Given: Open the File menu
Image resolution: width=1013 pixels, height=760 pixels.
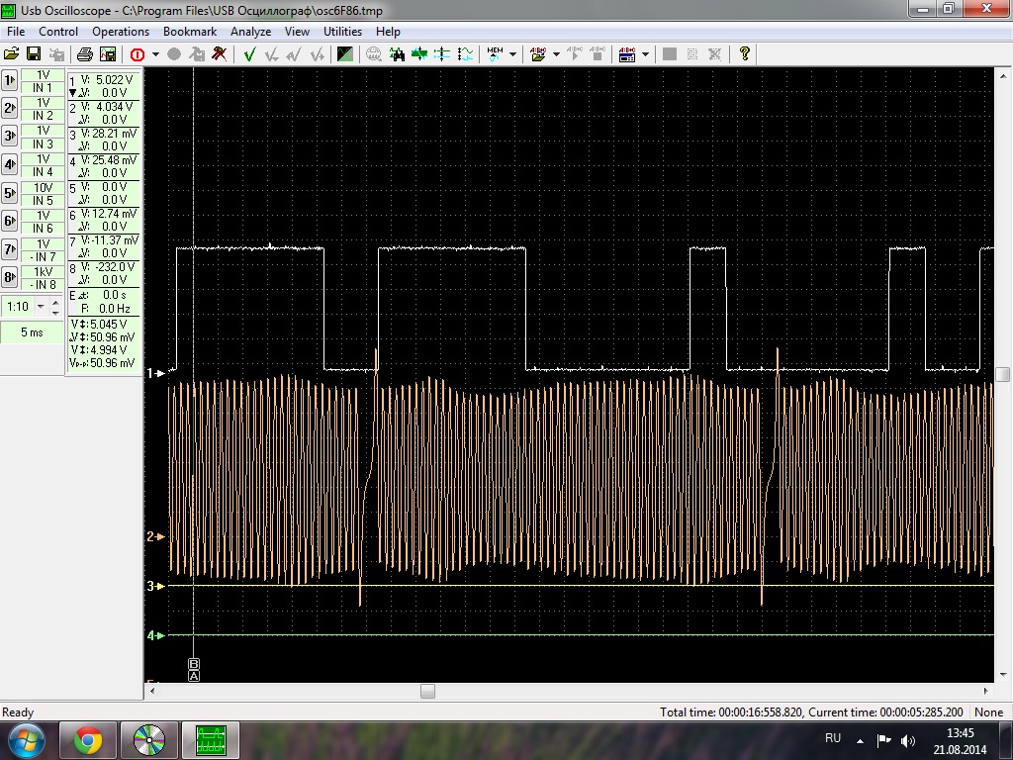Looking at the screenshot, I should pyautogui.click(x=16, y=31).
